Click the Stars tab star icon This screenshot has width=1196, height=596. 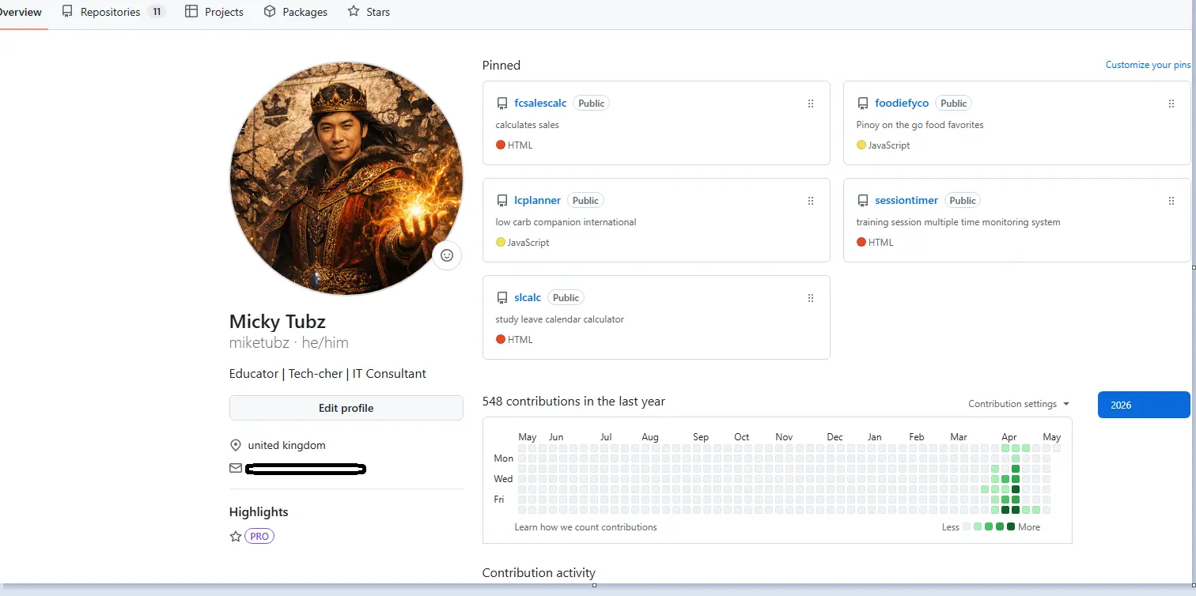[x=354, y=12]
